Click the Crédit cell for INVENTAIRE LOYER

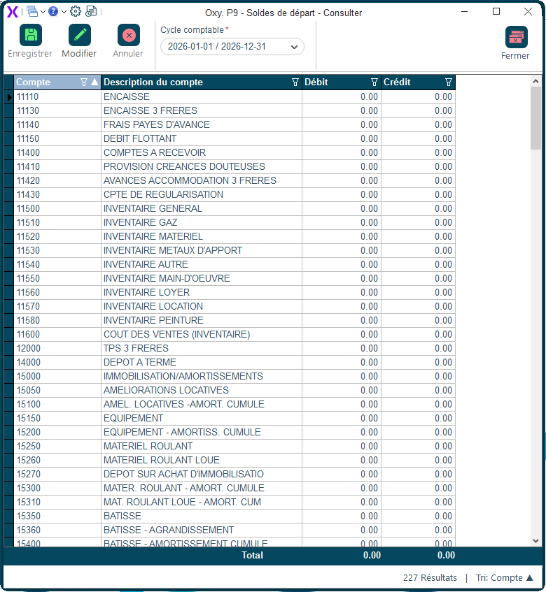[x=418, y=292]
